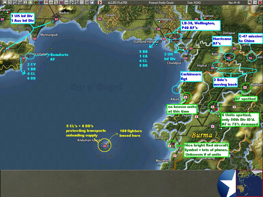Select the British flag base at Asansol
The image size is (263, 197).
(x=196, y=19)
